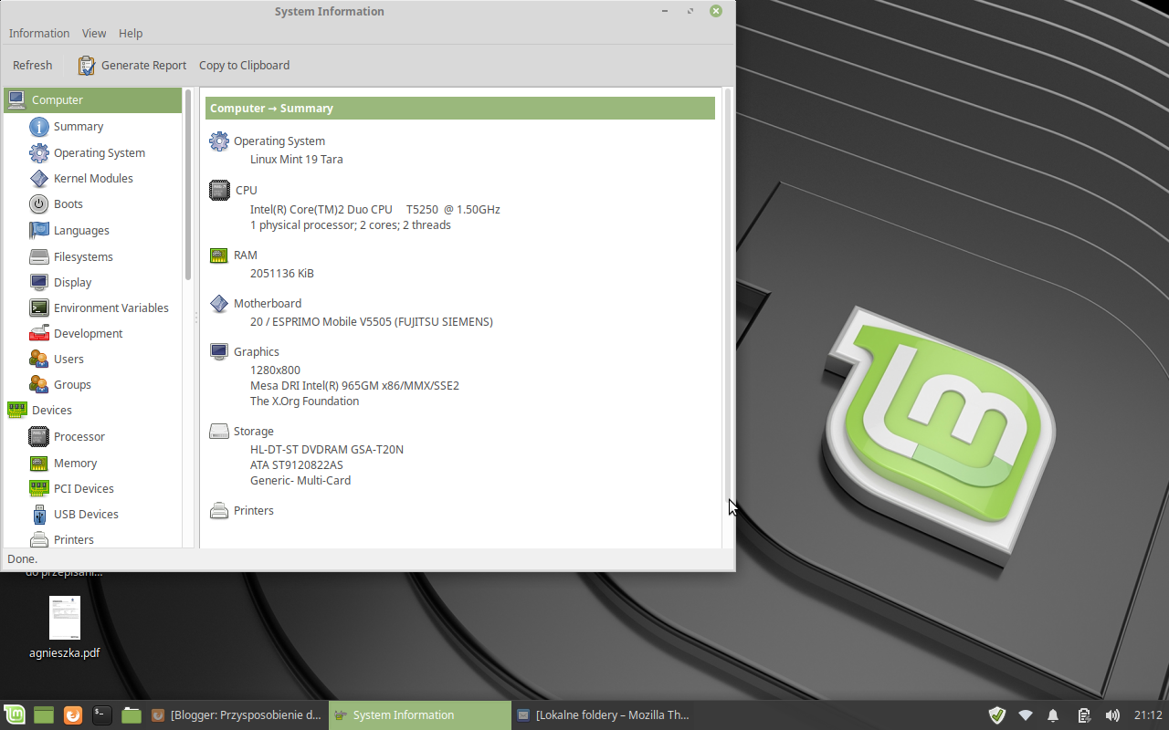Select the Computer category in the tree

(93, 100)
